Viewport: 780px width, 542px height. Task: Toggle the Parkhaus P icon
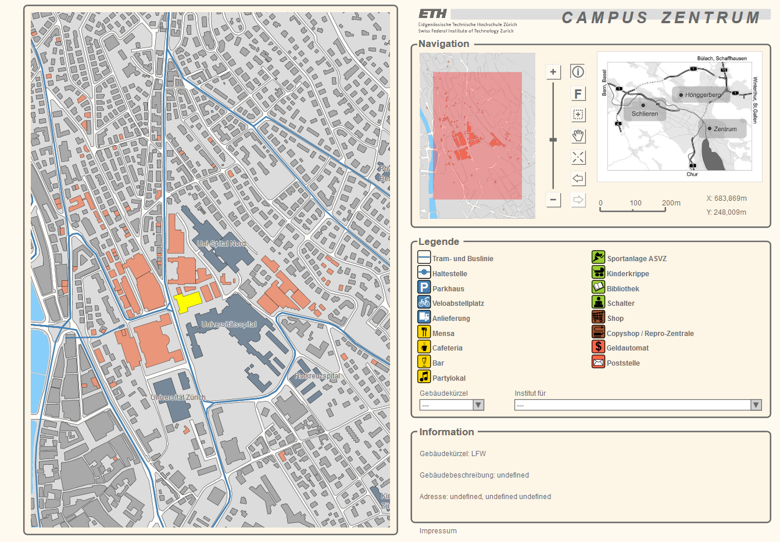pos(424,287)
